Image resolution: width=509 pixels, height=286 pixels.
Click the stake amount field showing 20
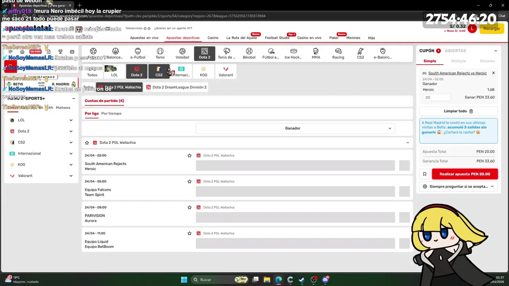[x=437, y=97]
